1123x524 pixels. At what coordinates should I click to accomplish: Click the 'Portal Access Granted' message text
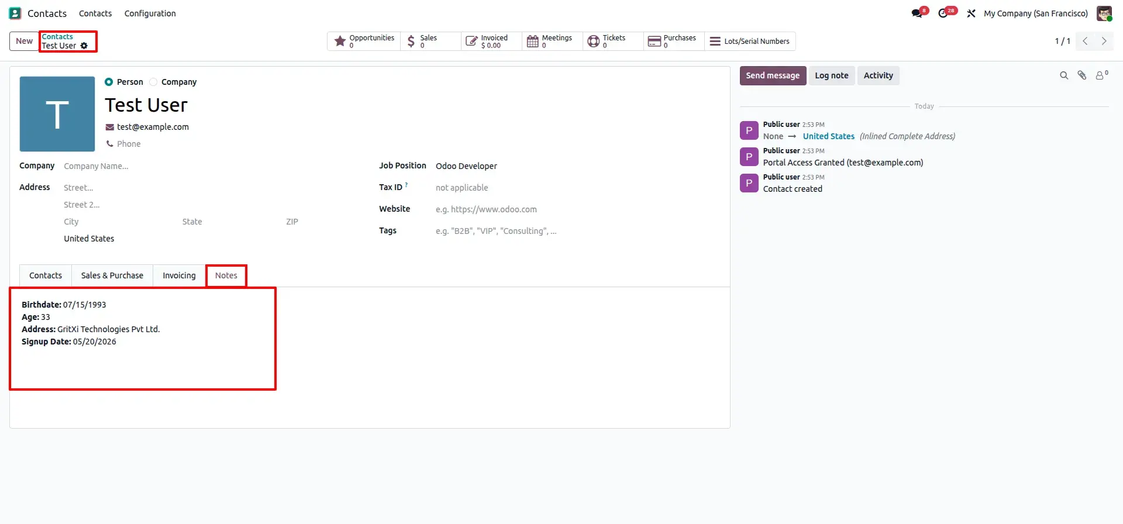tap(843, 163)
